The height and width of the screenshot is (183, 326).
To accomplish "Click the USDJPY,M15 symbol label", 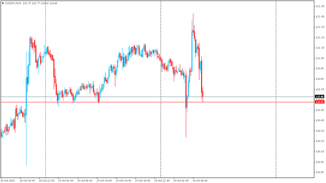I will [x=13, y=3].
